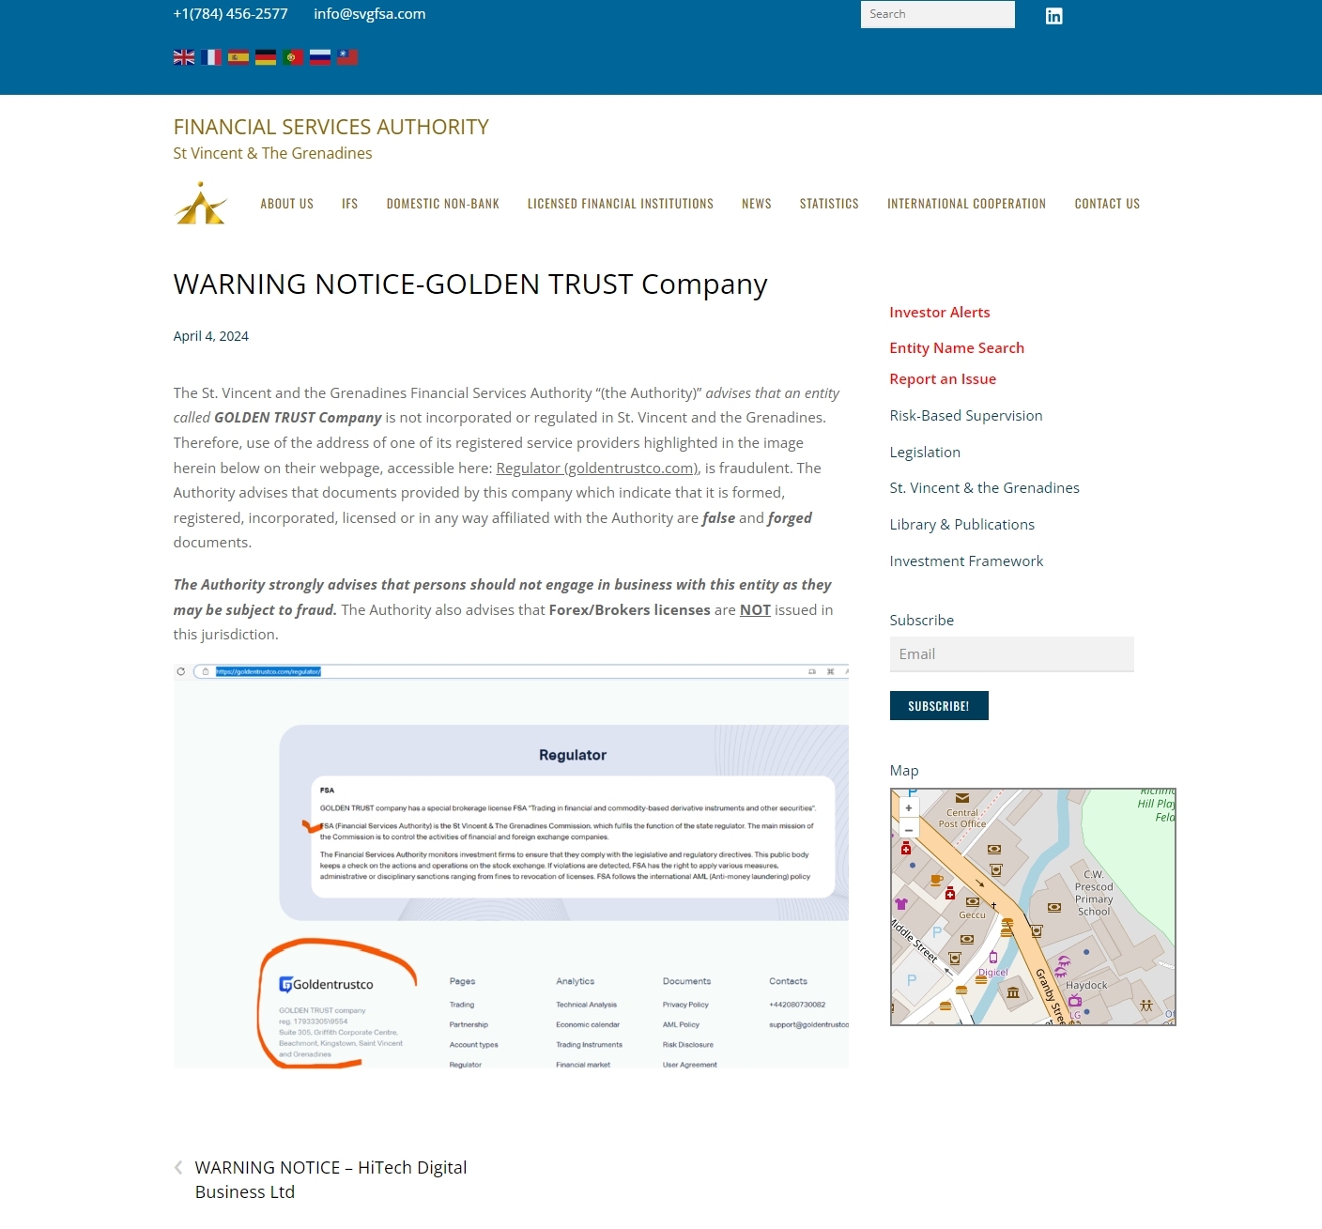Click the UK flag for English

point(184,57)
